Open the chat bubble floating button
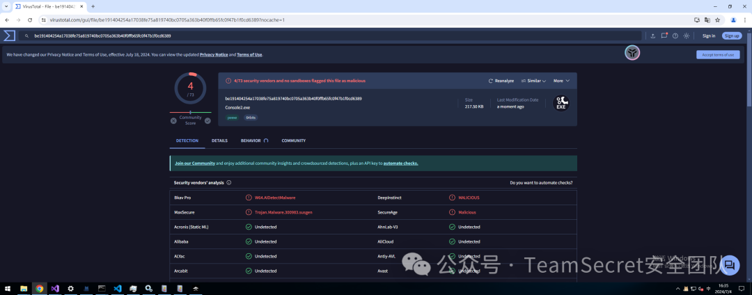 [730, 265]
